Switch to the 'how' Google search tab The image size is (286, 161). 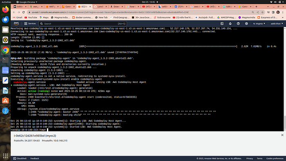pos(133,7)
